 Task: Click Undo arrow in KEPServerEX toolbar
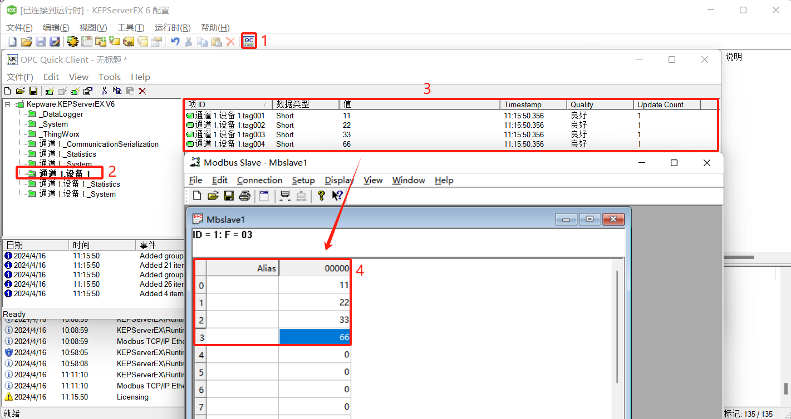pos(175,42)
